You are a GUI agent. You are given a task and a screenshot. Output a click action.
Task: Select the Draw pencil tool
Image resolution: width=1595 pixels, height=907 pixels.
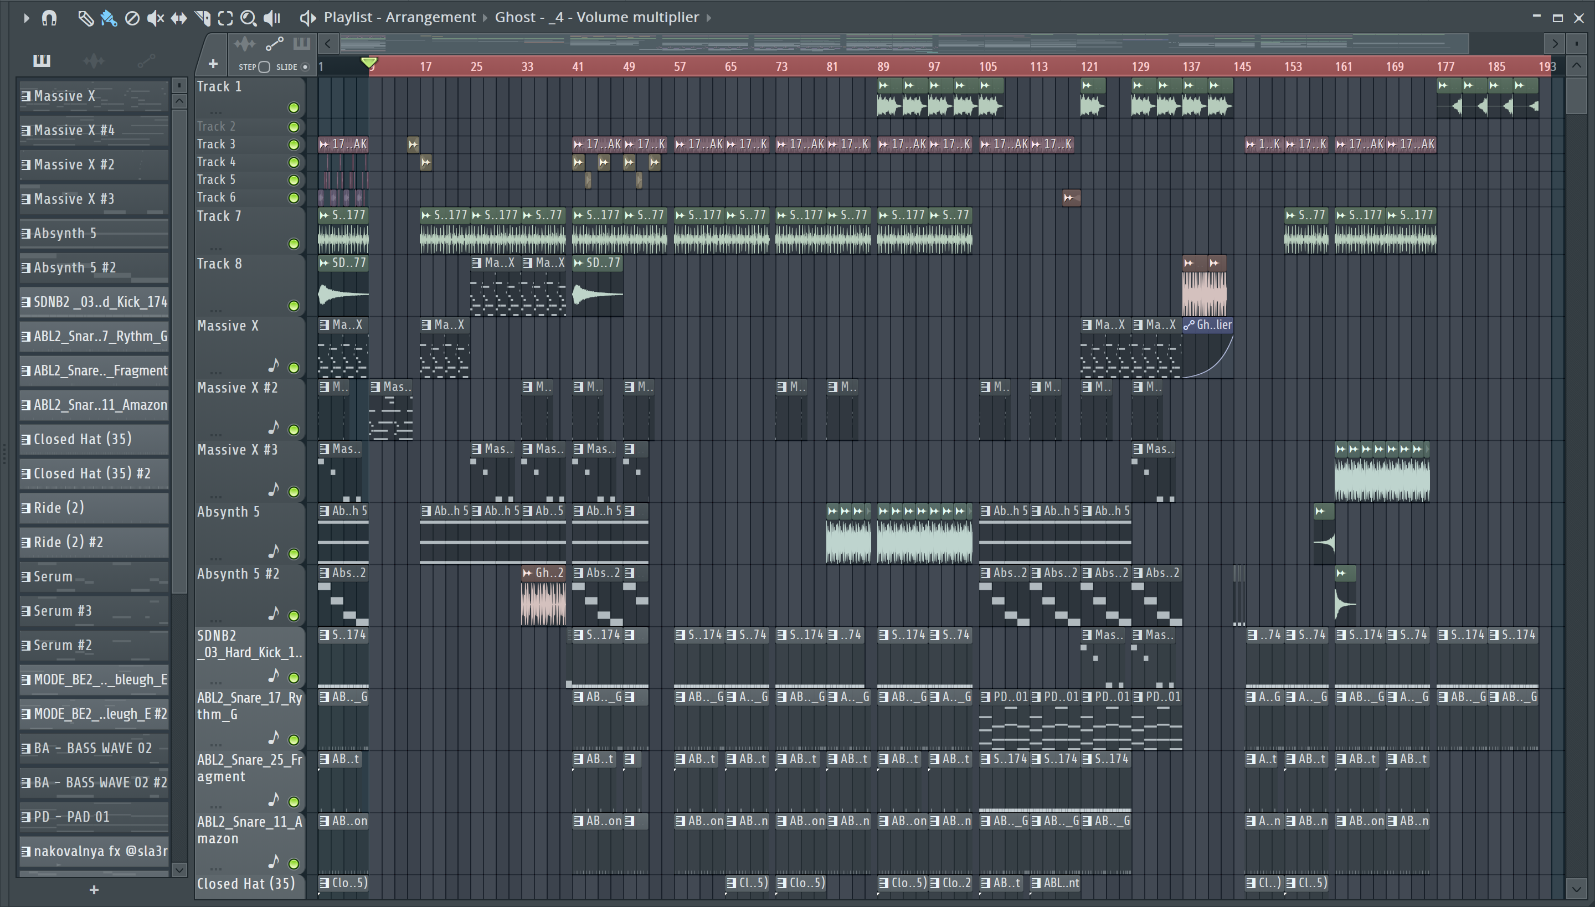85,18
